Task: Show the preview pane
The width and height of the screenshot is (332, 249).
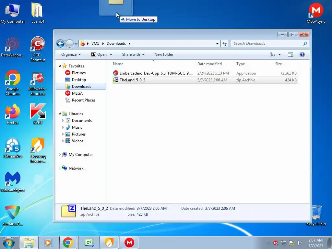Action: [290, 54]
